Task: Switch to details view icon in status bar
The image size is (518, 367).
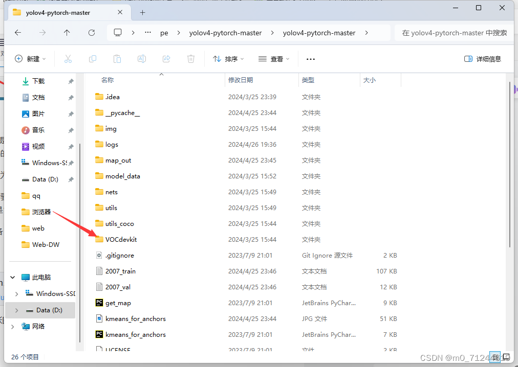Action: (x=494, y=357)
